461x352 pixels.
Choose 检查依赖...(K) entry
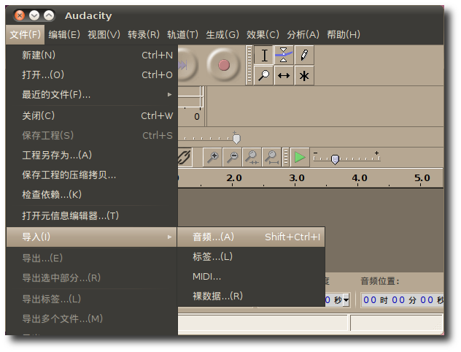pyautogui.click(x=92, y=194)
